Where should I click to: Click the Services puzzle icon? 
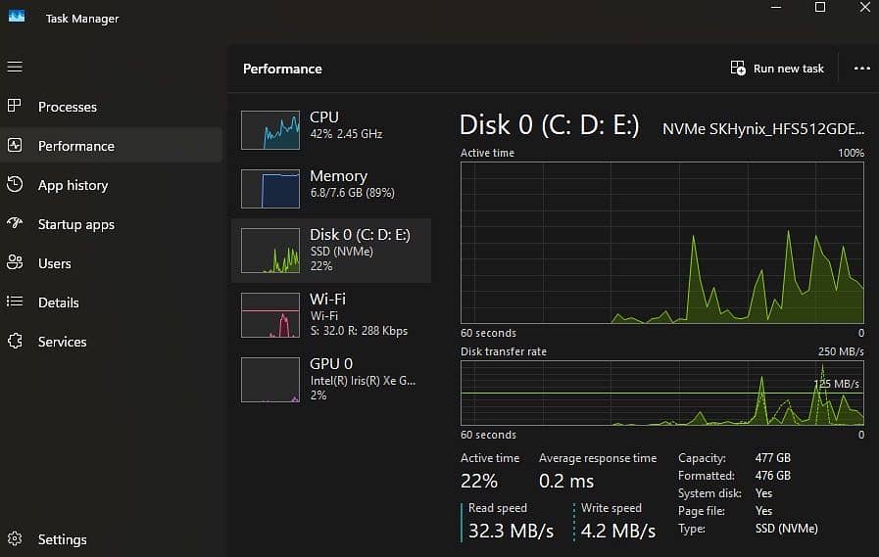(x=15, y=341)
